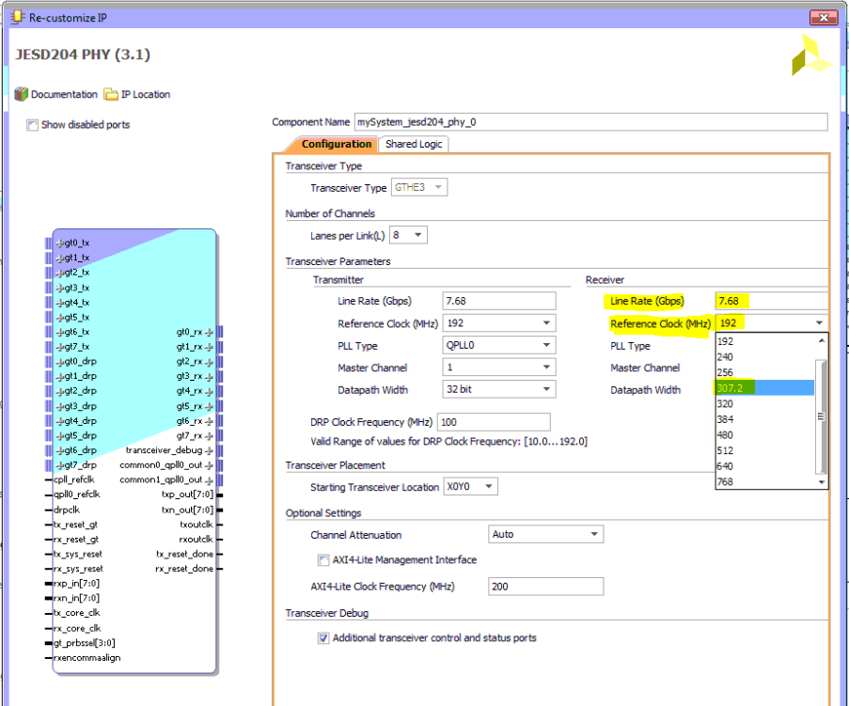The height and width of the screenshot is (706, 849).
Task: Choose 384 in reference clock list
Action: click(x=765, y=419)
